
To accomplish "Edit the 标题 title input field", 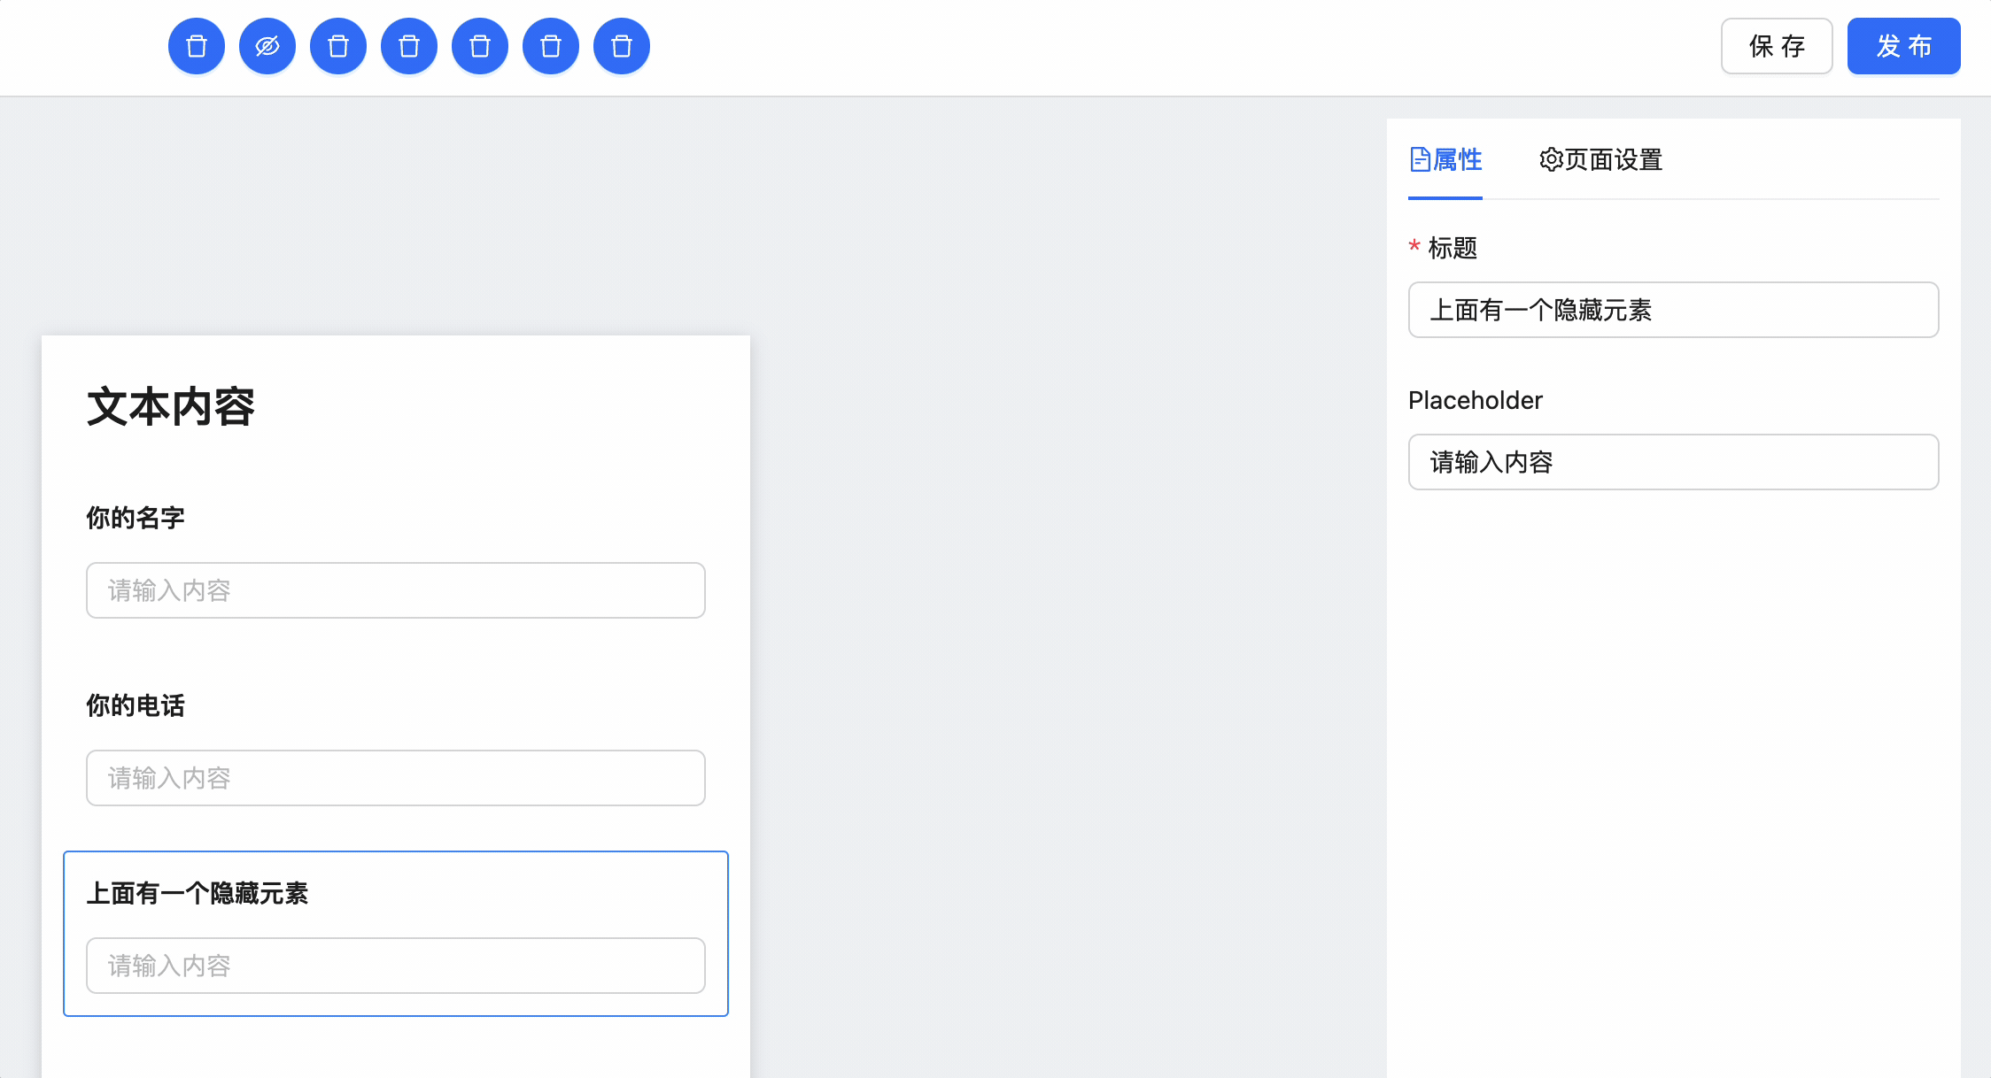I will pos(1673,310).
